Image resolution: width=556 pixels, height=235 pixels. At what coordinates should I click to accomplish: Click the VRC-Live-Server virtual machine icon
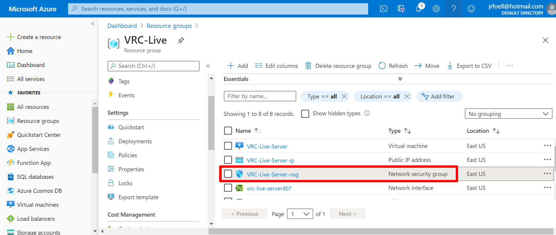(x=239, y=146)
